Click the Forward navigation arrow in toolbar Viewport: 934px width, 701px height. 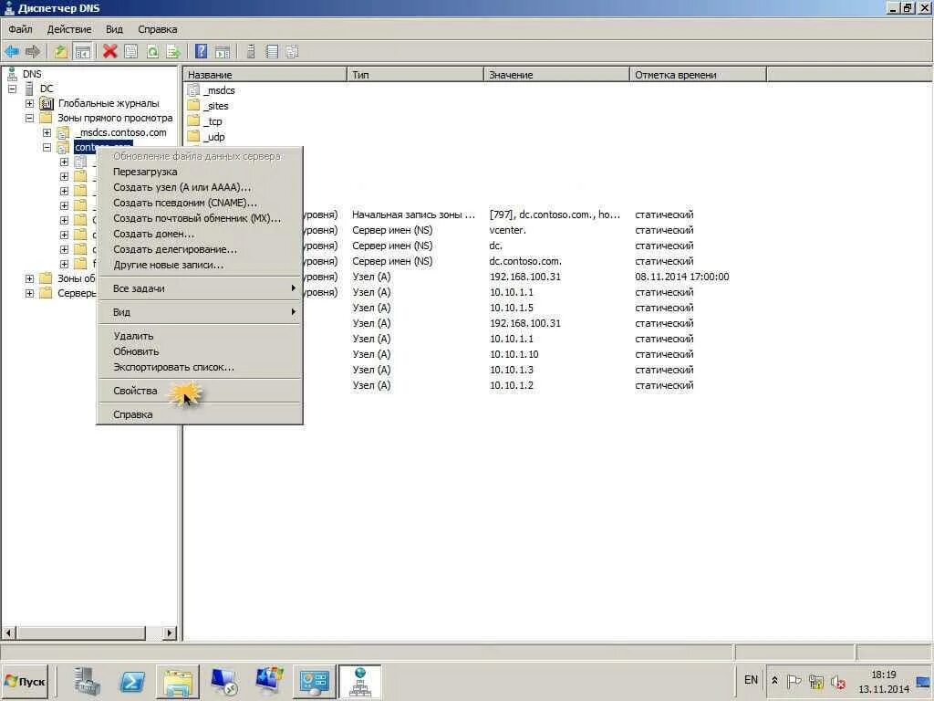click(33, 51)
